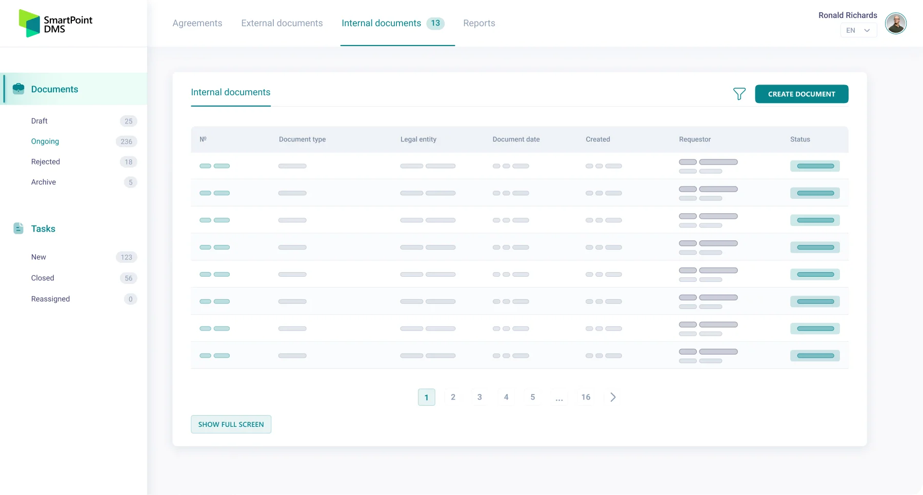Click the Tasks icon in the sidebar

pyautogui.click(x=18, y=229)
